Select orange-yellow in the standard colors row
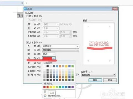Image resolution: width=133 pixels, height=99 pixels. [51, 87]
